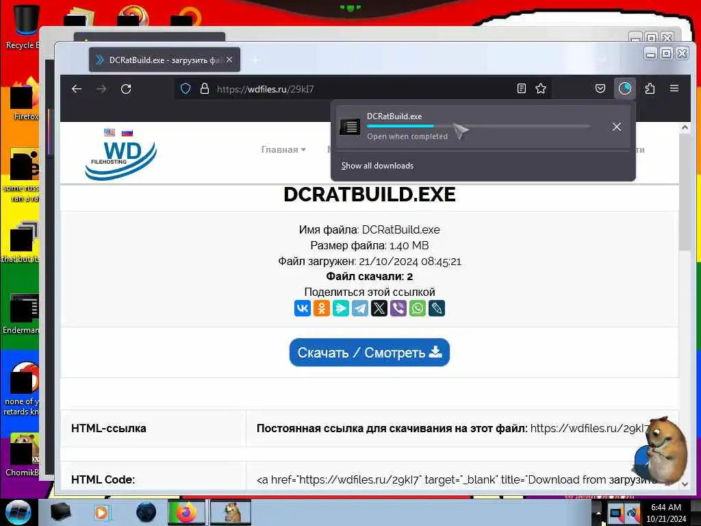Click the globe taskbar icon
The image size is (701, 526).
pyautogui.click(x=146, y=512)
